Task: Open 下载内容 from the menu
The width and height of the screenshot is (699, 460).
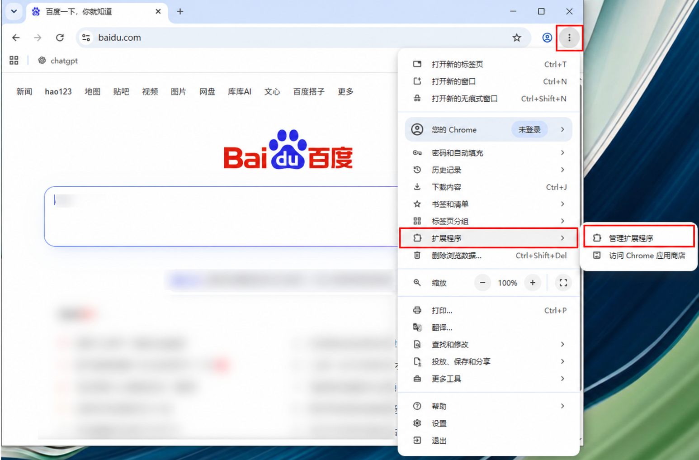Action: 489,187
